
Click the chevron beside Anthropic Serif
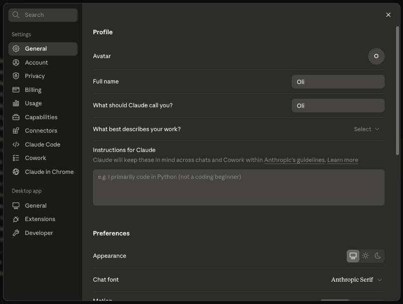pos(379,280)
